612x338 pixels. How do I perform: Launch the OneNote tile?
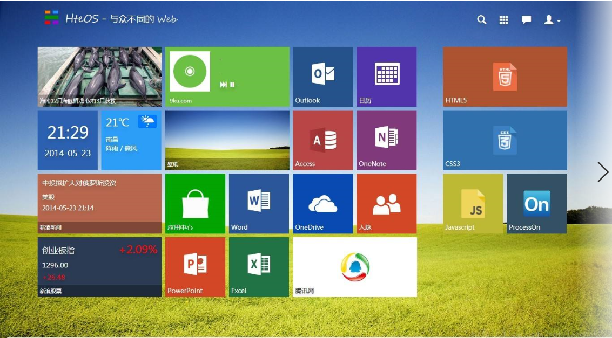[386, 140]
